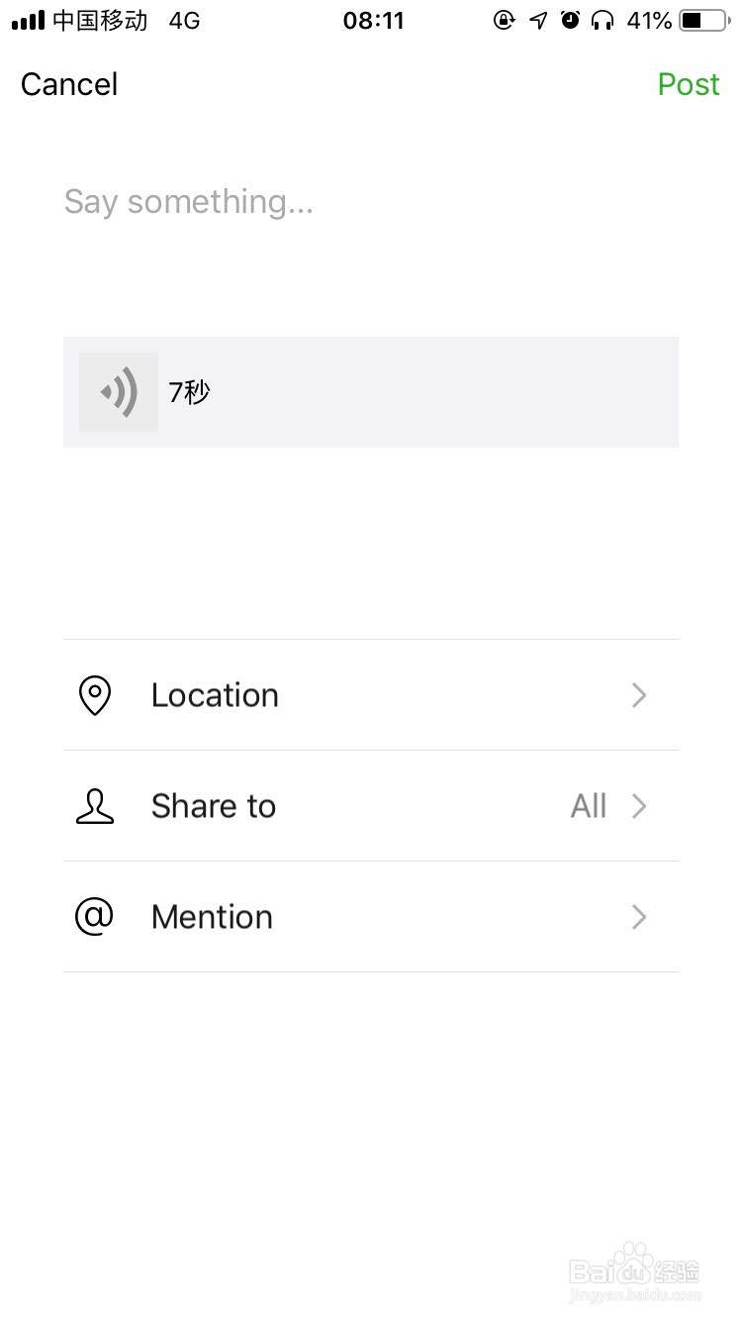Open the Location menu item
This screenshot has width=742, height=1321.
[x=215, y=695]
